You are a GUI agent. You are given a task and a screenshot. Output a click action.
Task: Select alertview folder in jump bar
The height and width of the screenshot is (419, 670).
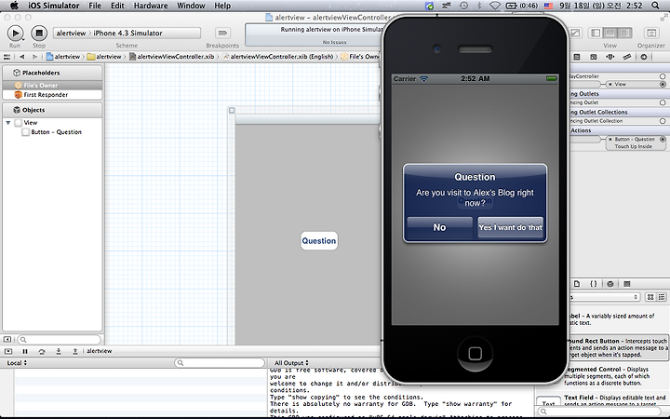[x=104, y=57]
